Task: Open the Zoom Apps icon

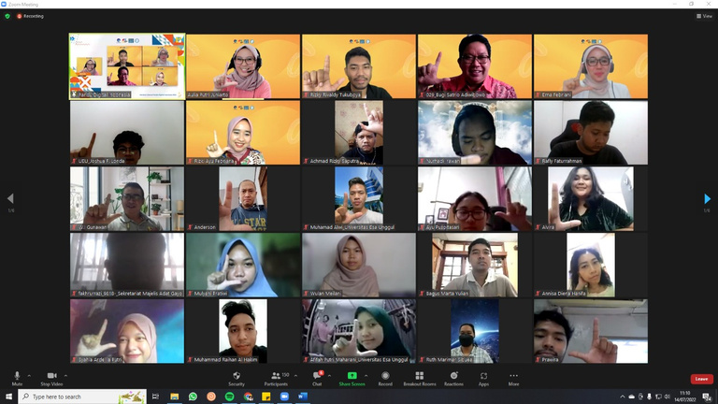Action: (483, 378)
